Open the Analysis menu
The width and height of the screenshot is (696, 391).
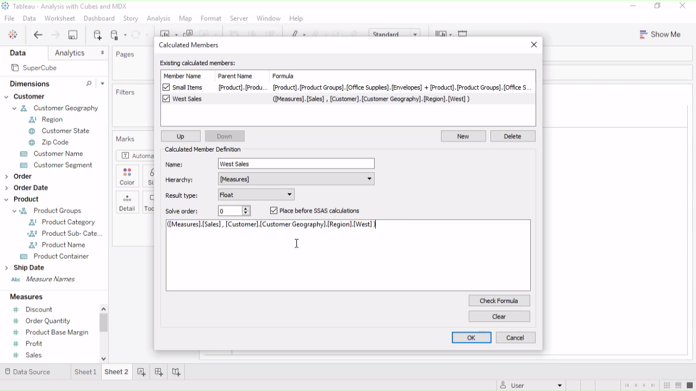pos(158,18)
